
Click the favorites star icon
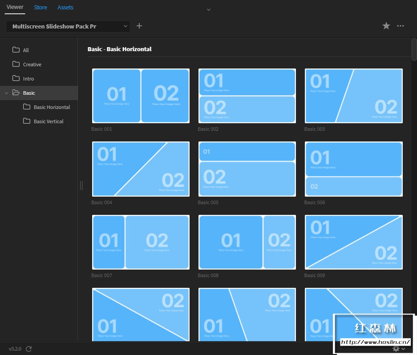click(x=386, y=26)
